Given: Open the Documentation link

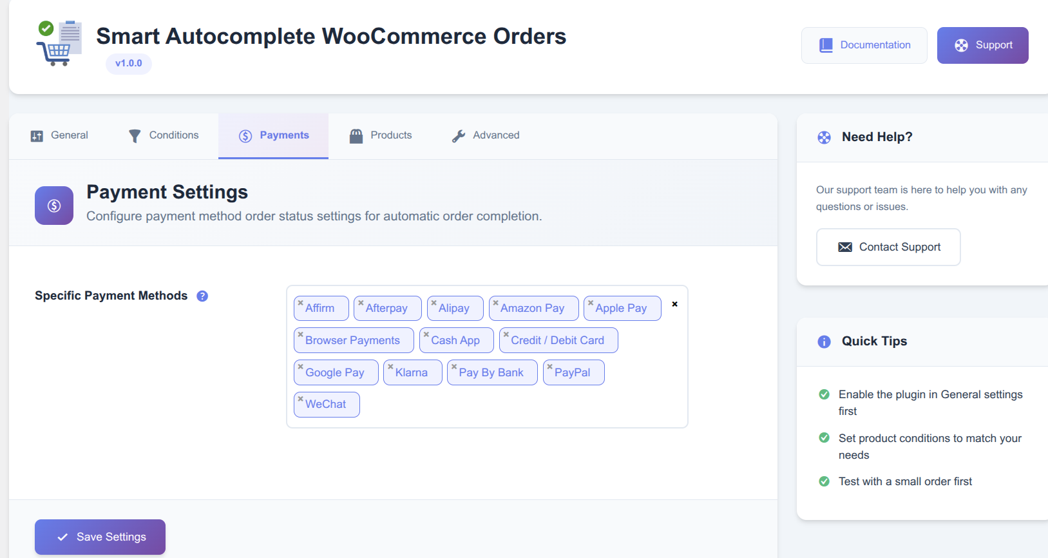Looking at the screenshot, I should pos(864,45).
